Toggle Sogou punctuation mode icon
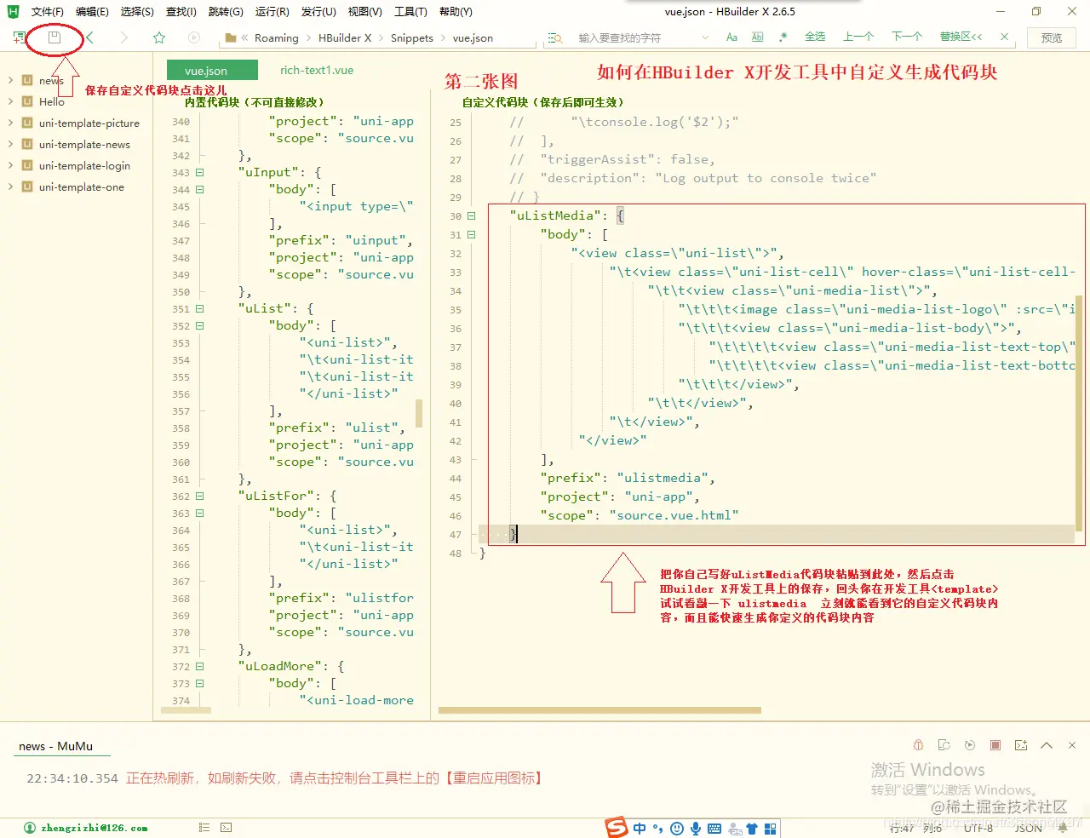 pyautogui.click(x=657, y=828)
